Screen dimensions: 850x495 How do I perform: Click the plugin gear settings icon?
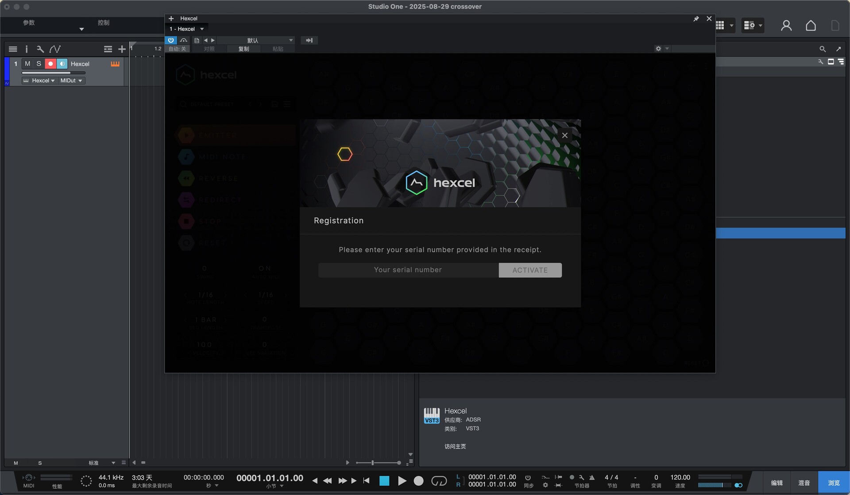(658, 49)
